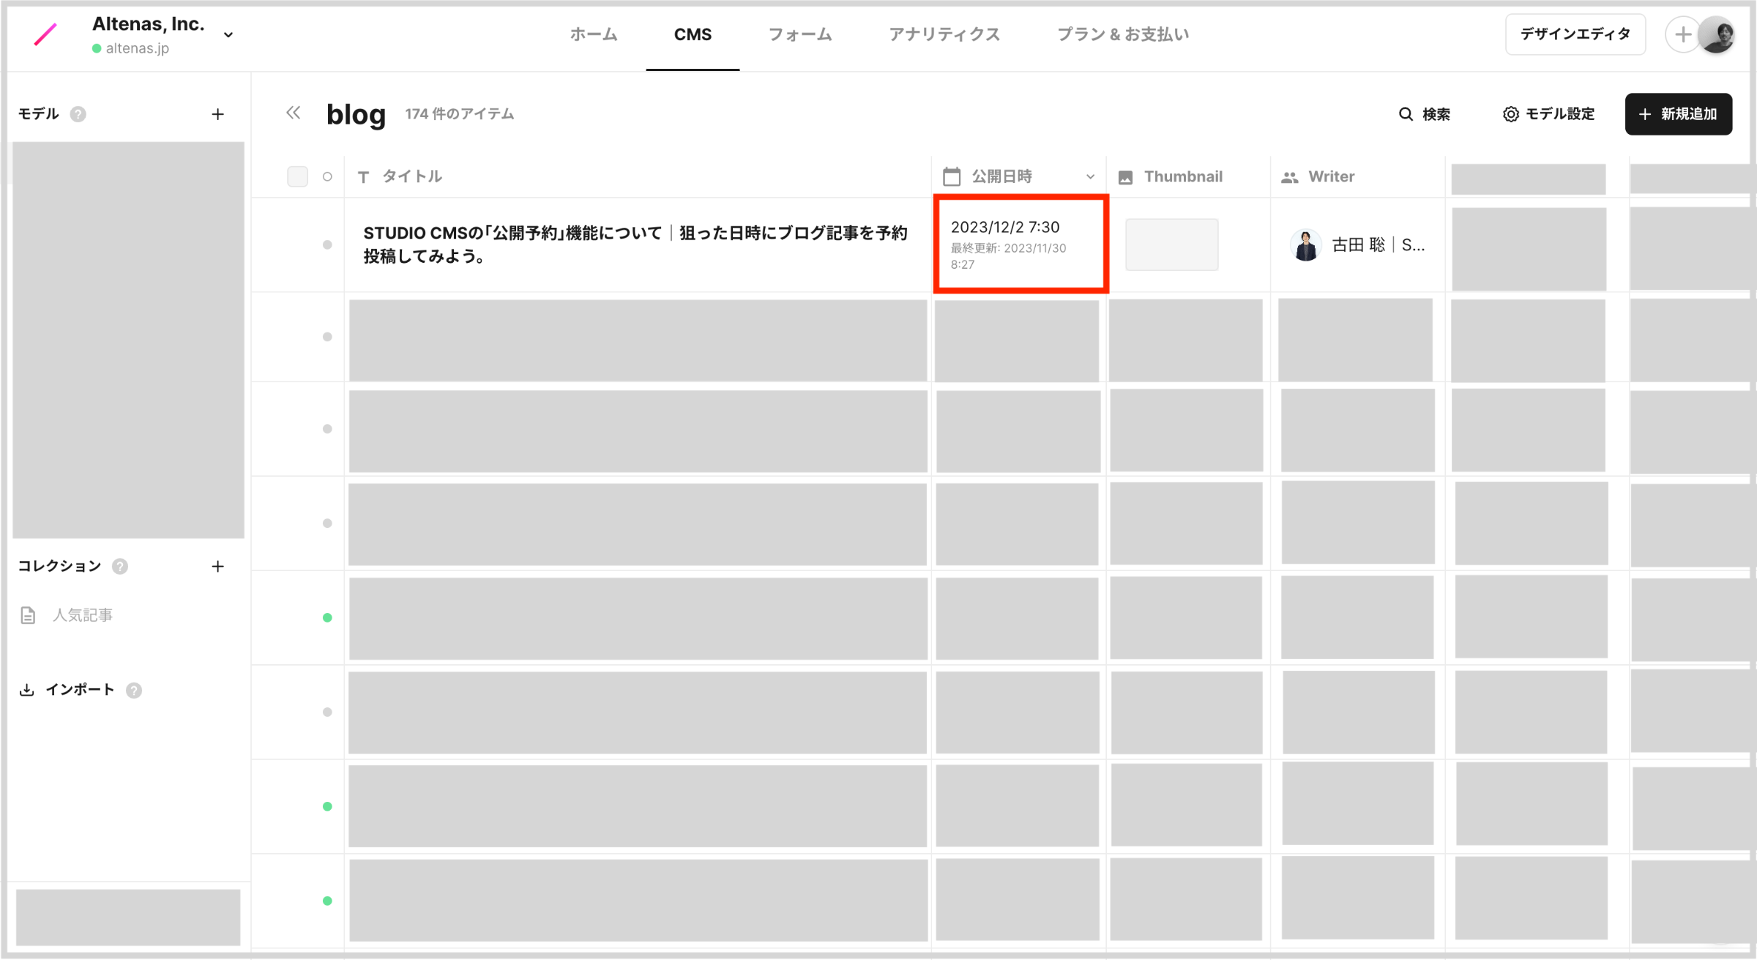Image resolution: width=1757 pixels, height=960 pixels.
Task: Click the 2023/12/2 7:30 publish date cell
Action: point(1021,245)
